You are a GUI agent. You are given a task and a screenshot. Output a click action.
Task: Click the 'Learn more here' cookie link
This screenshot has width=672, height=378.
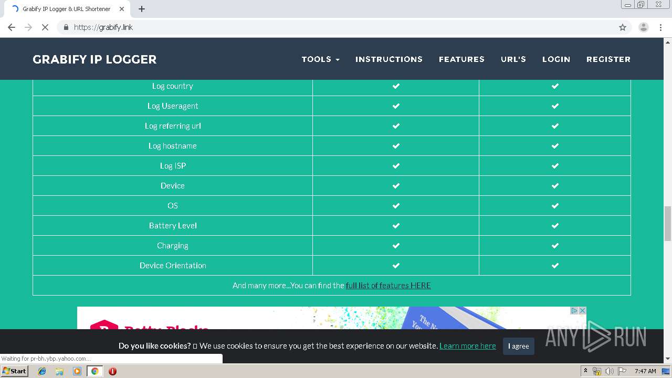coord(467,346)
